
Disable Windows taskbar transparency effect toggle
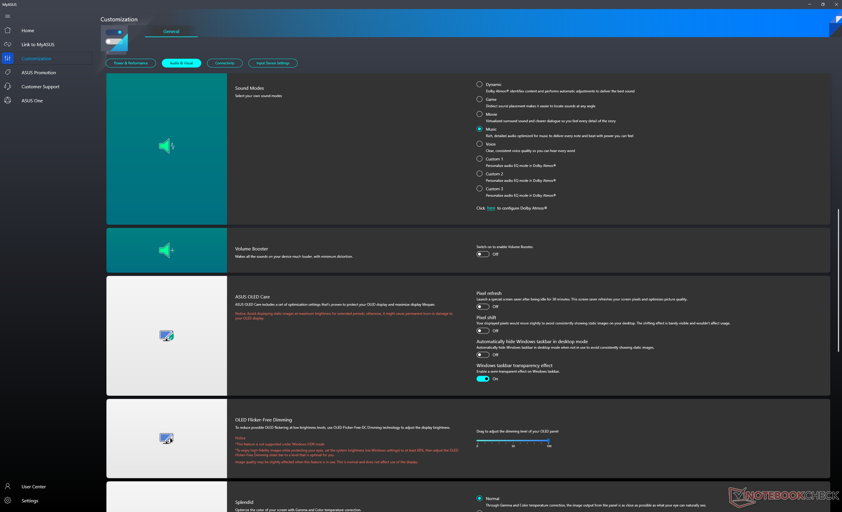tap(482, 379)
